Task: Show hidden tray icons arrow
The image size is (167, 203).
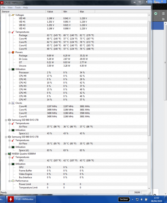Action: [133, 199]
